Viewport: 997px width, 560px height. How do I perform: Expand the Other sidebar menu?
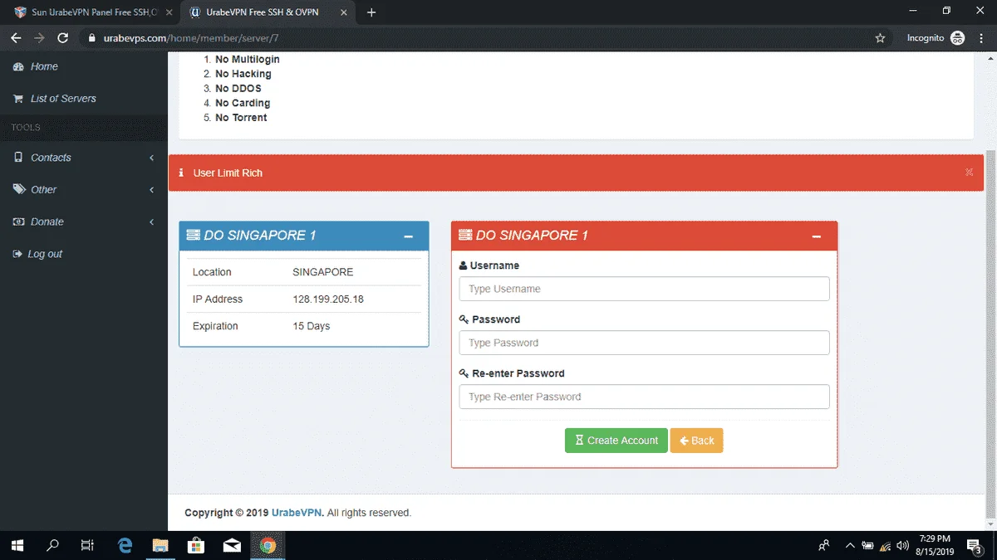pos(83,190)
